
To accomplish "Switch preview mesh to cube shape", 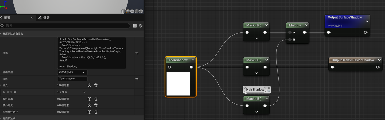I will [137, 11].
